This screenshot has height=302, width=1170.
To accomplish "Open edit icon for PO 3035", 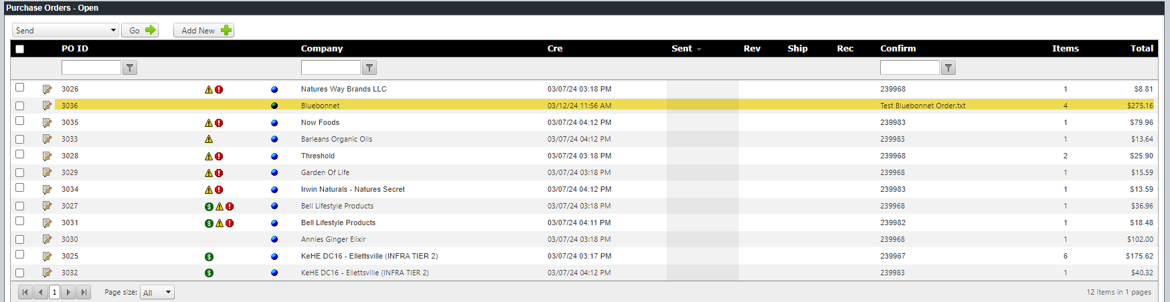I will (47, 122).
